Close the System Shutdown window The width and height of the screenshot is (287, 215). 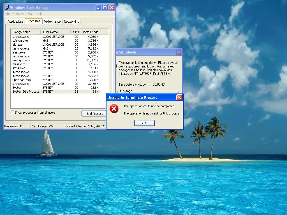pyautogui.click(x=179, y=52)
